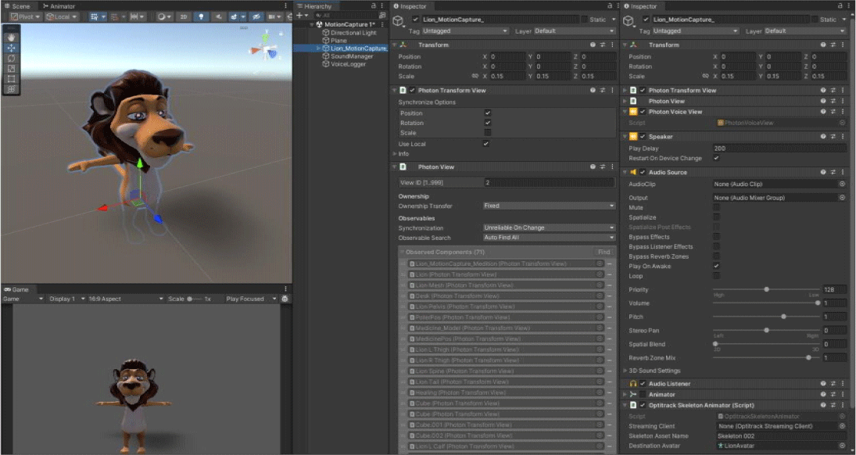Toggle Rotation sync checkbox
The width and height of the screenshot is (856, 455).
(488, 123)
